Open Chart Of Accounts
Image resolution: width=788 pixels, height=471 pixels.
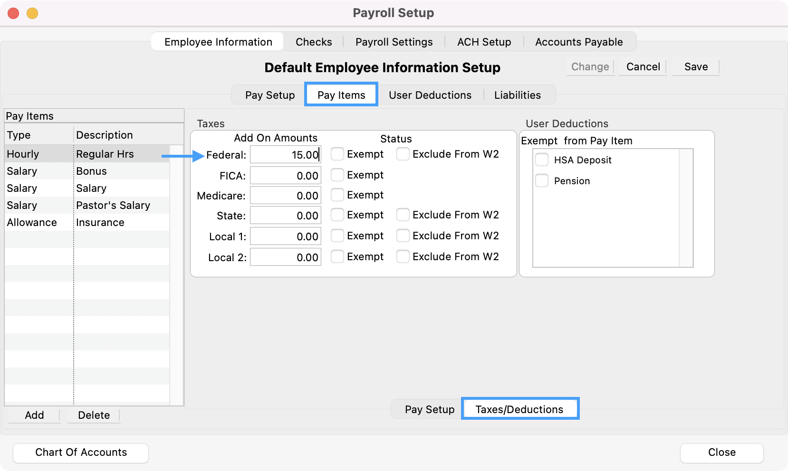point(81,452)
